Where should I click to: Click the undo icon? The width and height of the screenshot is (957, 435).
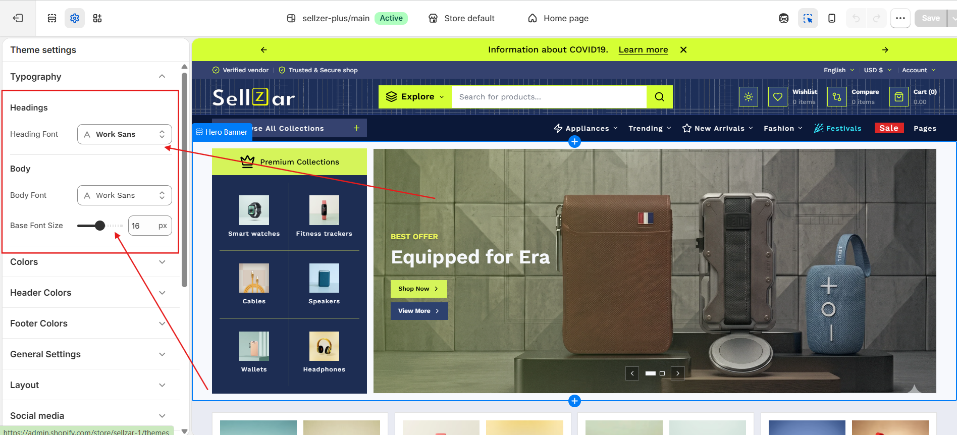tap(856, 18)
